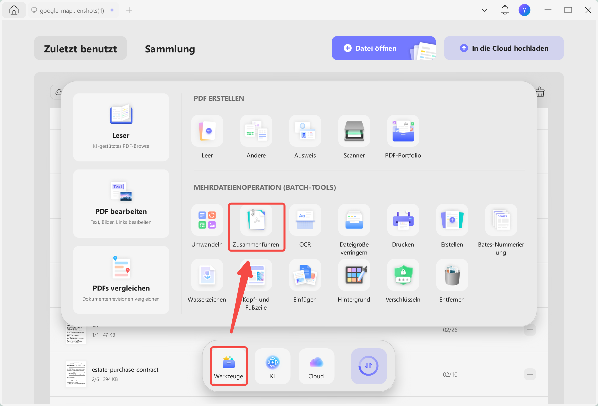Click the cloud icon behind the panel
This screenshot has height=406, width=598.
tap(58, 92)
